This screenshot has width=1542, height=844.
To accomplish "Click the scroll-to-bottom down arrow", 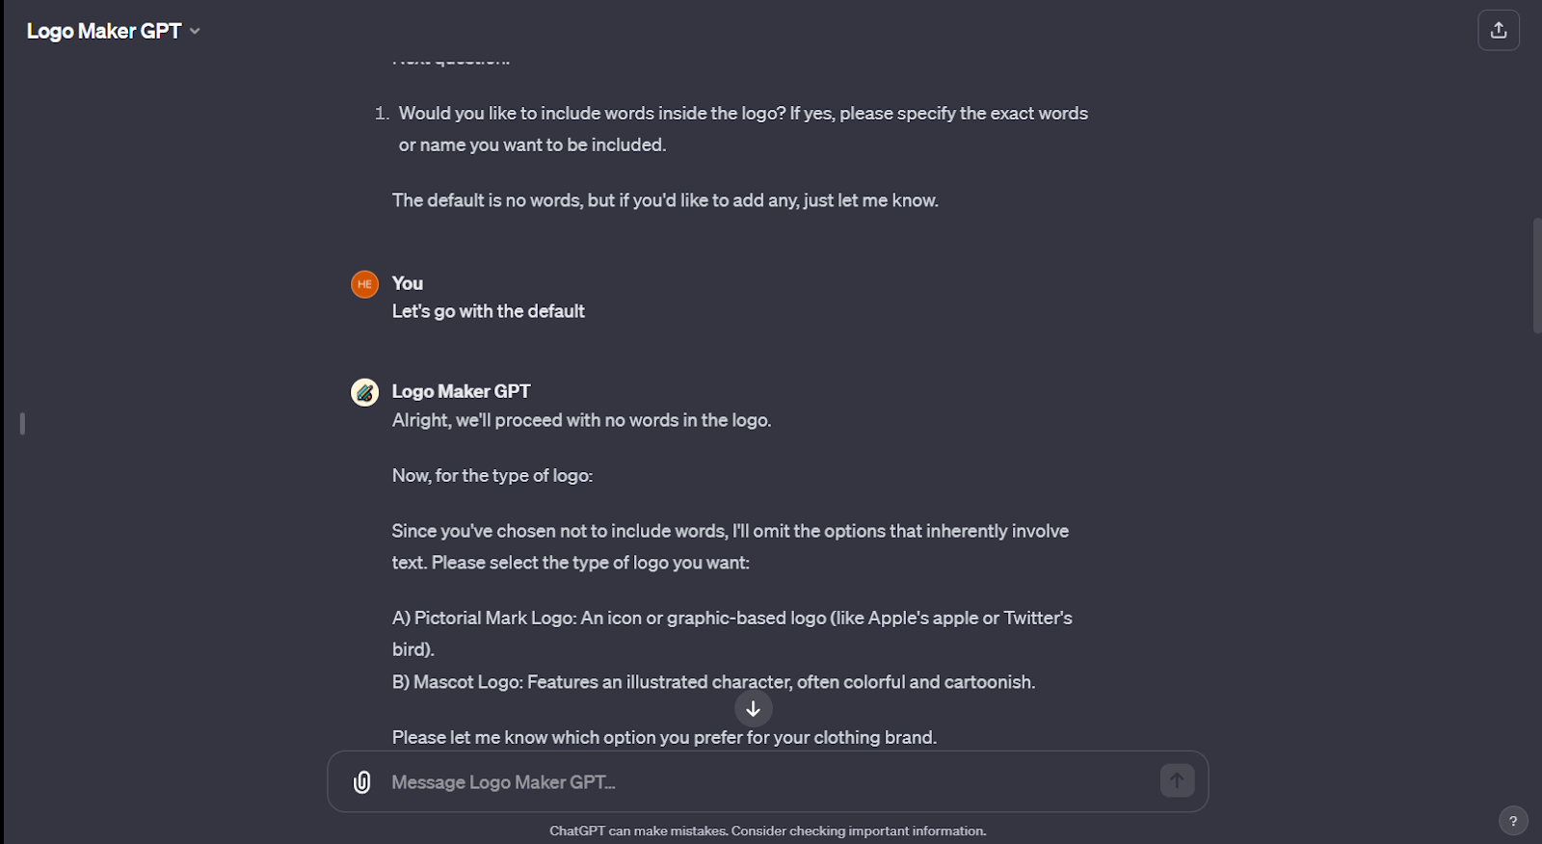I will point(754,709).
